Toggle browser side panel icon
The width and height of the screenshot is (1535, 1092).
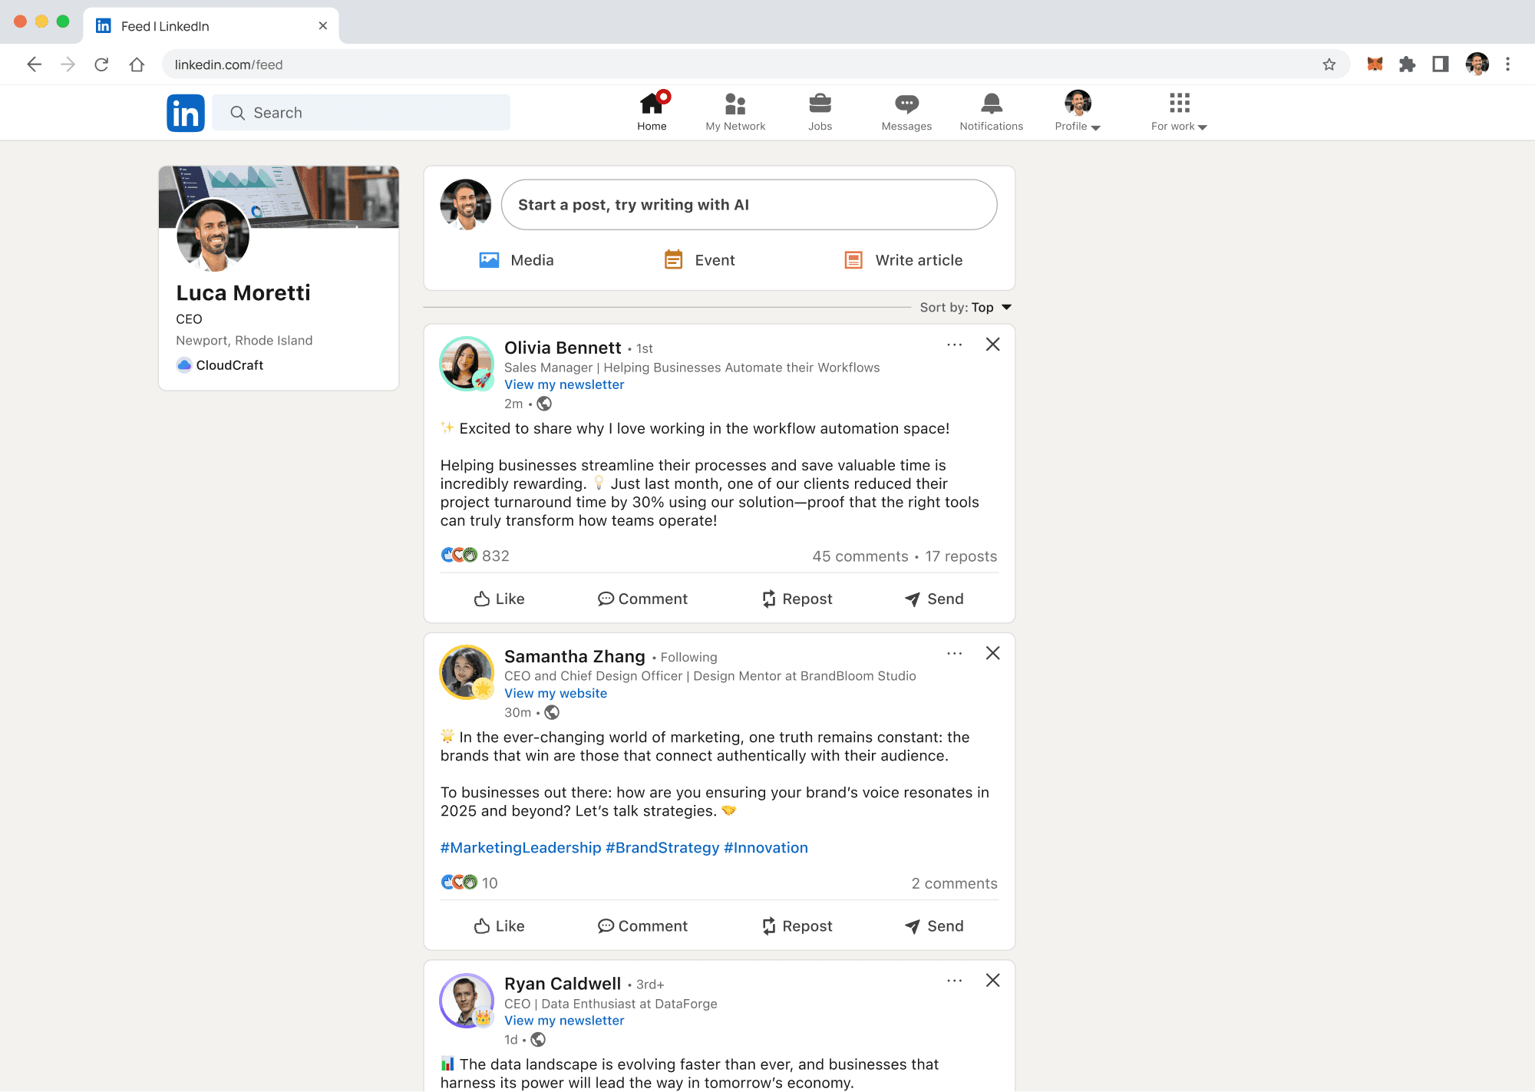point(1440,64)
